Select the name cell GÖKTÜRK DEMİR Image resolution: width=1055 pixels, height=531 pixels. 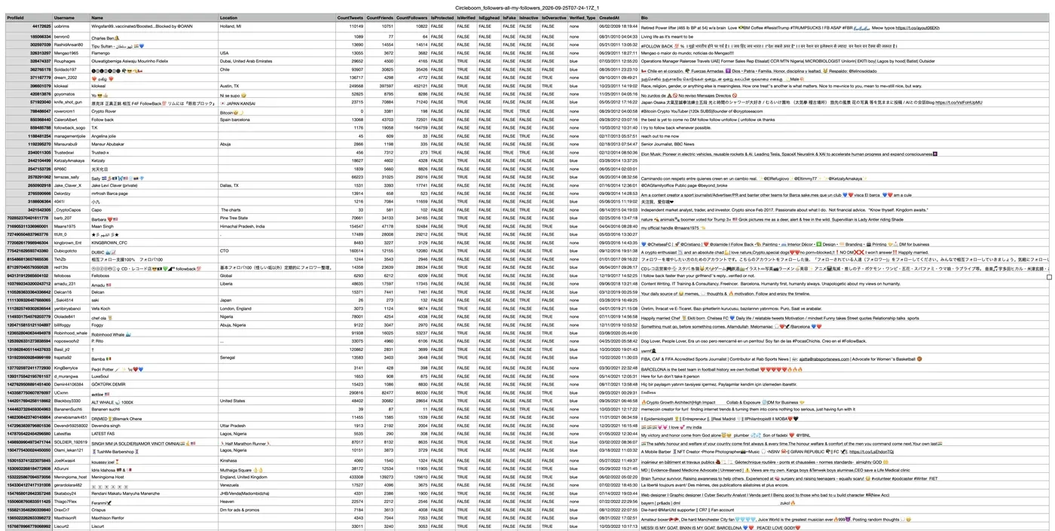pos(109,384)
